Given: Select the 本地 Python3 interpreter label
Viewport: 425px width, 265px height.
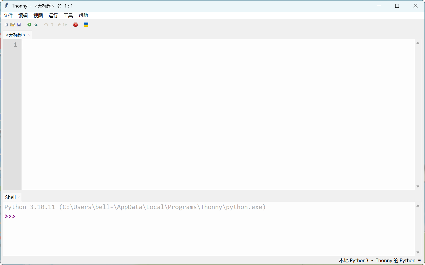Looking at the screenshot, I should tap(353, 261).
